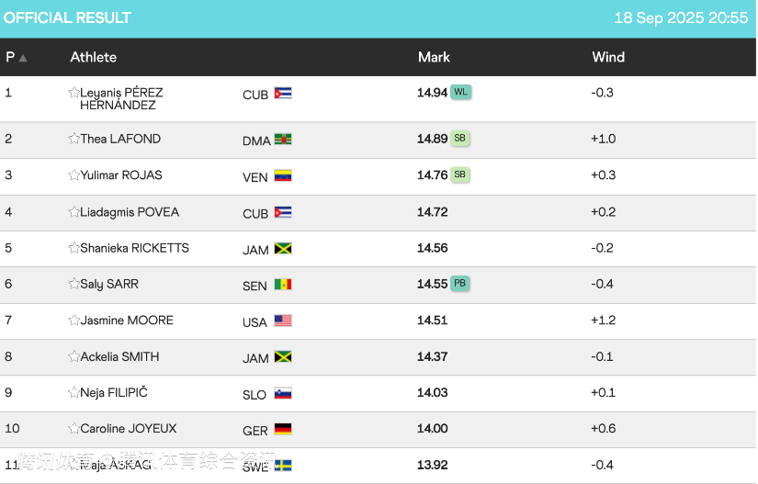758x484 pixels.
Task: Click Jamaica flag beside Shanieka RICKETTS
Action: [x=283, y=248]
